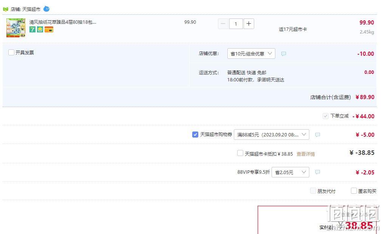
Task: Tick the 朋友代付 checkbox
Action: point(313,191)
